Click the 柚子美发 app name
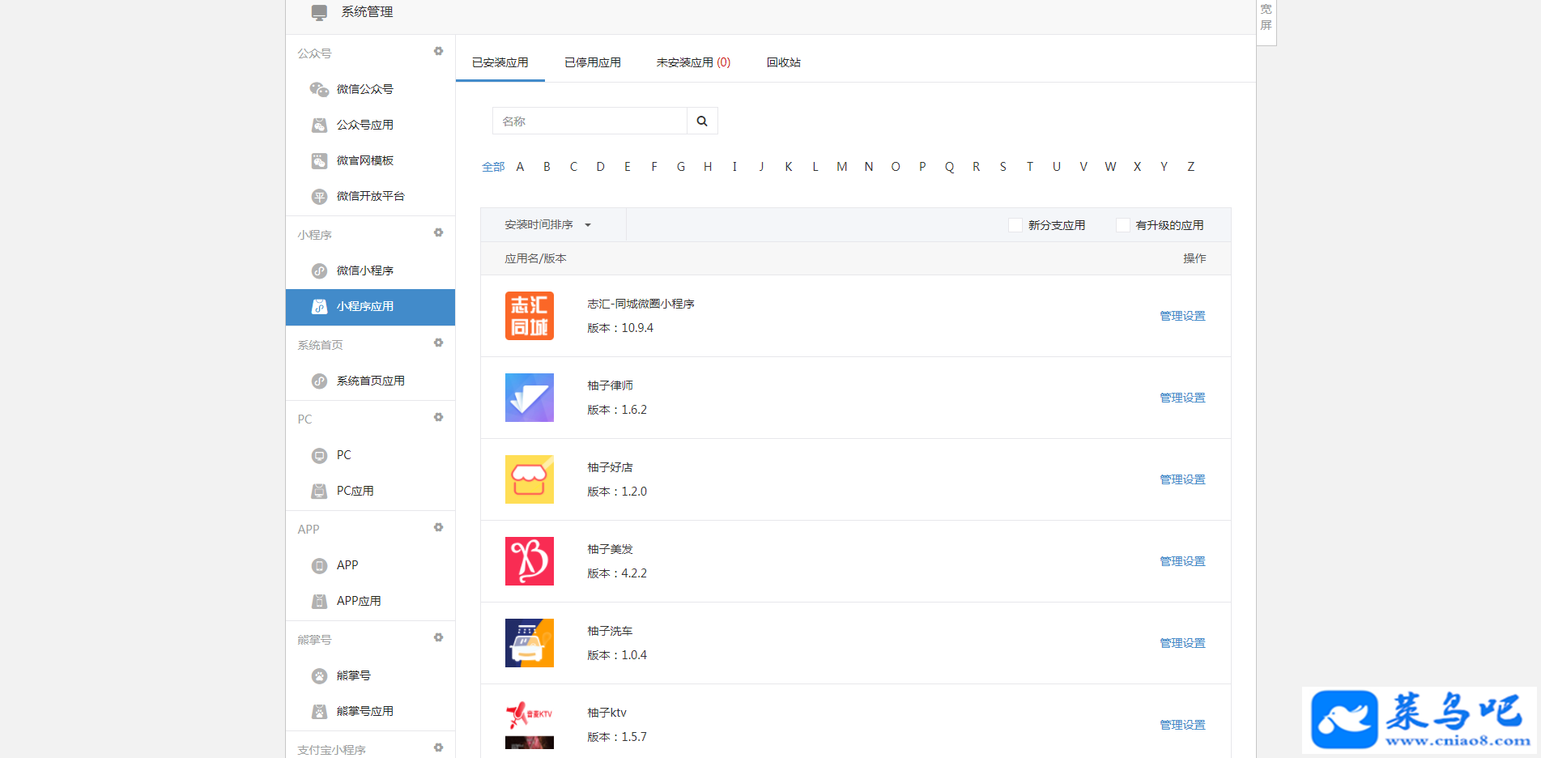The image size is (1541, 758). (610, 549)
